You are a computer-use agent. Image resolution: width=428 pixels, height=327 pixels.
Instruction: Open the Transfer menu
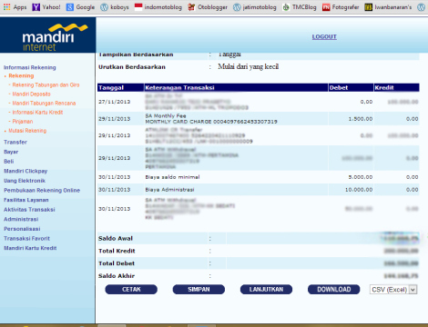[15, 142]
